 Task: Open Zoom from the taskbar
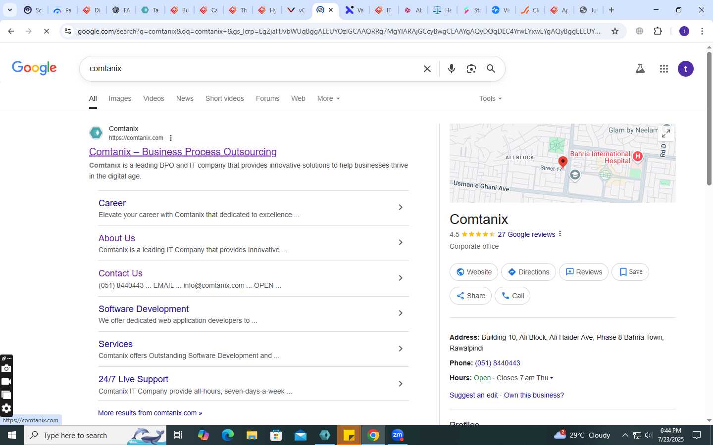[x=398, y=435]
